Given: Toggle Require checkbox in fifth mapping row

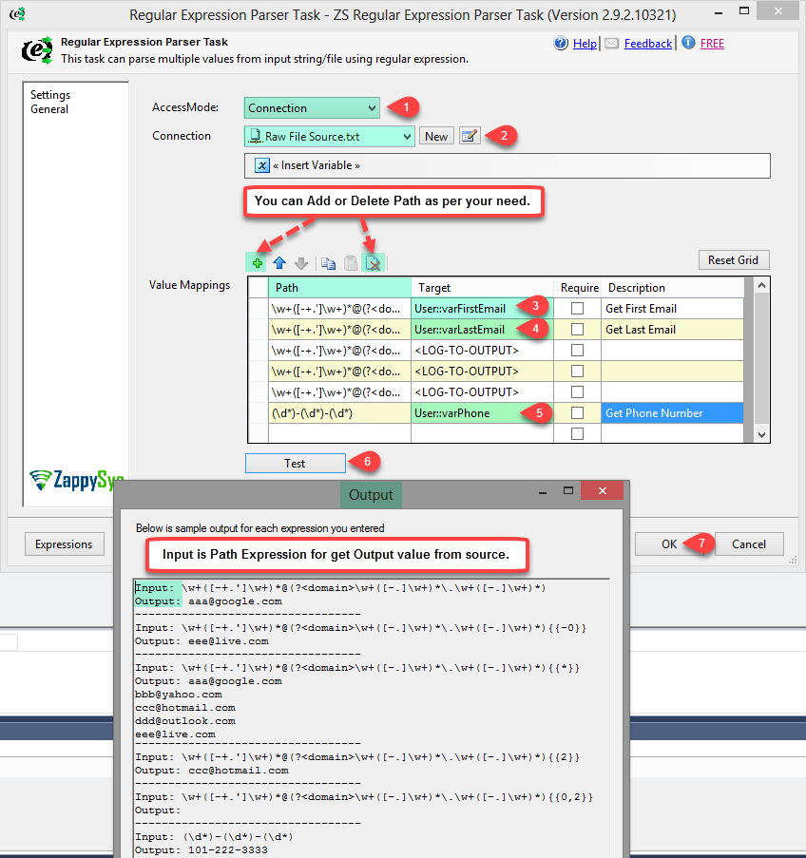Looking at the screenshot, I should [577, 391].
